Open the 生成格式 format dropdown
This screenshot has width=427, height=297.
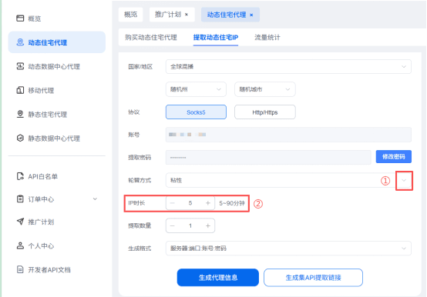point(288,248)
